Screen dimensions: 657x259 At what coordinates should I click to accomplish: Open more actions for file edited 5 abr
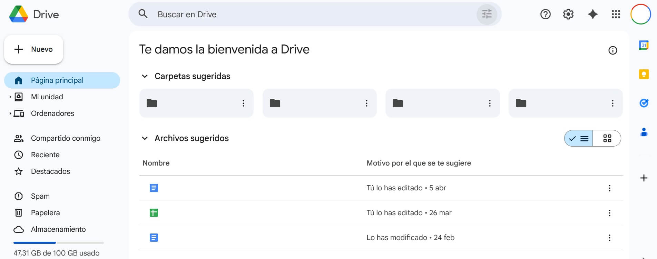609,188
